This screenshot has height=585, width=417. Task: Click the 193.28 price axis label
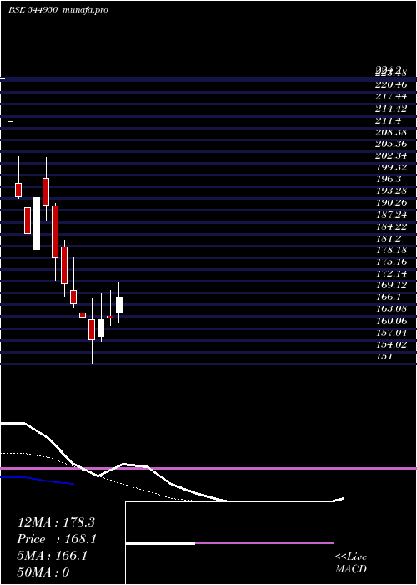click(391, 191)
